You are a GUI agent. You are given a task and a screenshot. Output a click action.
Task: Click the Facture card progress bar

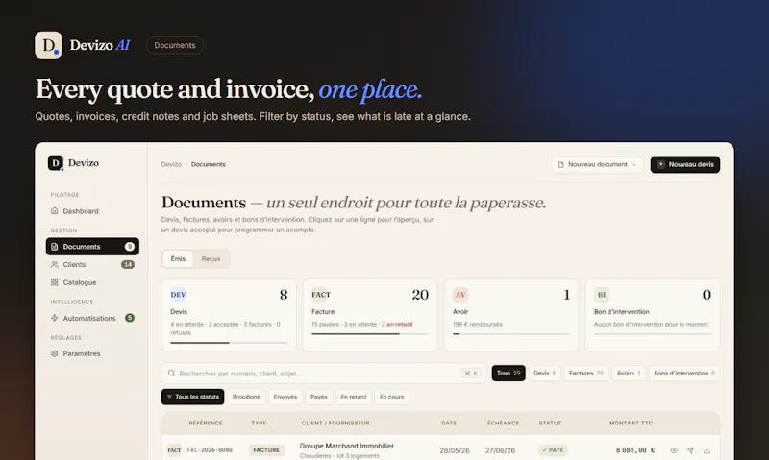coord(370,334)
